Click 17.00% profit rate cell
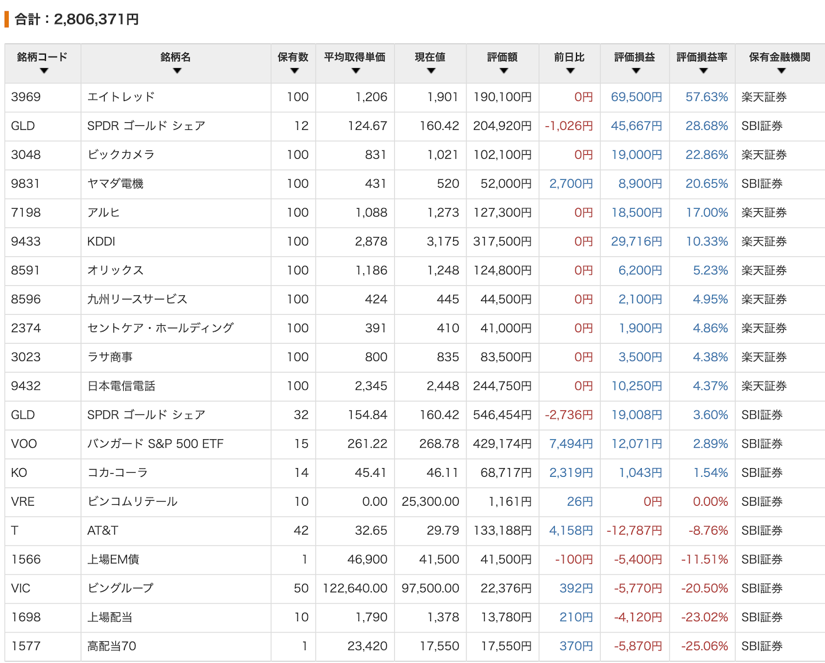The width and height of the screenshot is (825, 663). [707, 212]
